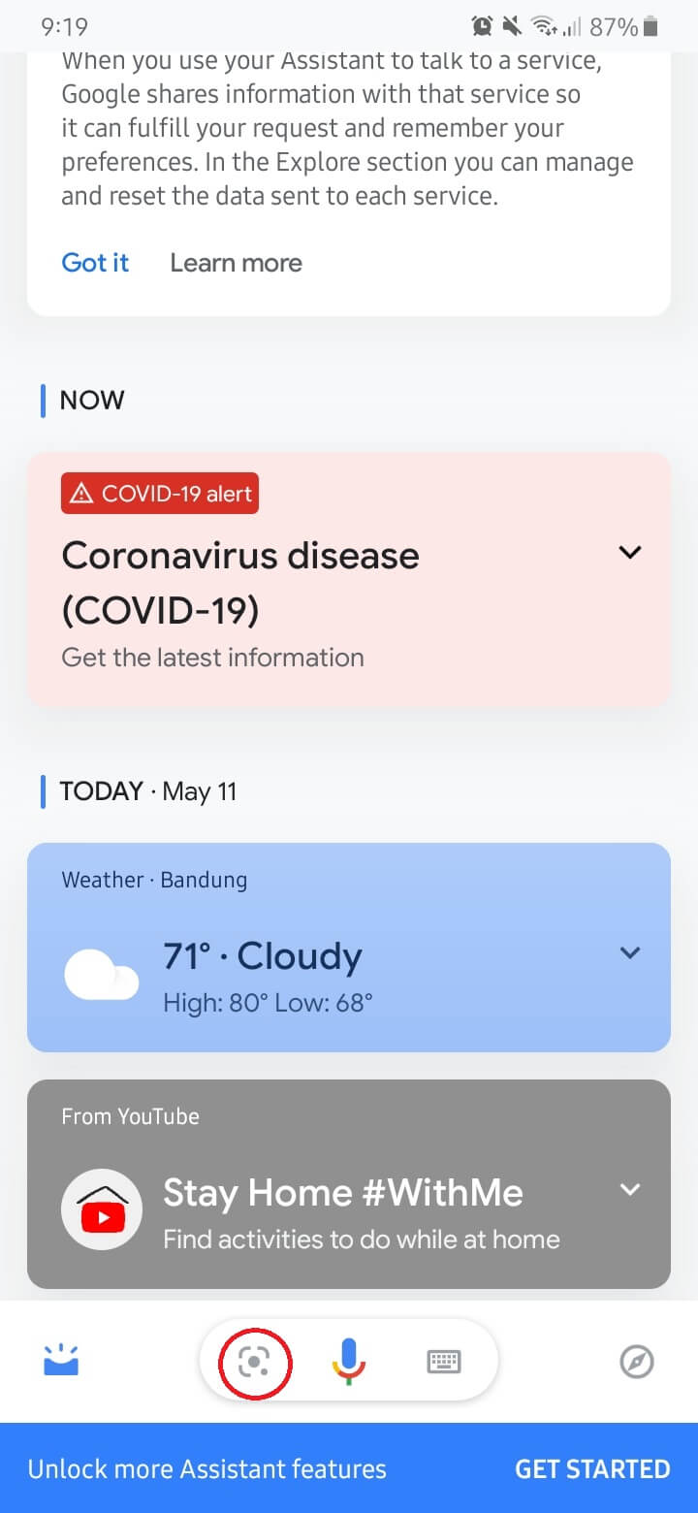
Task: Open the keyboard input icon
Action: coord(444,1362)
